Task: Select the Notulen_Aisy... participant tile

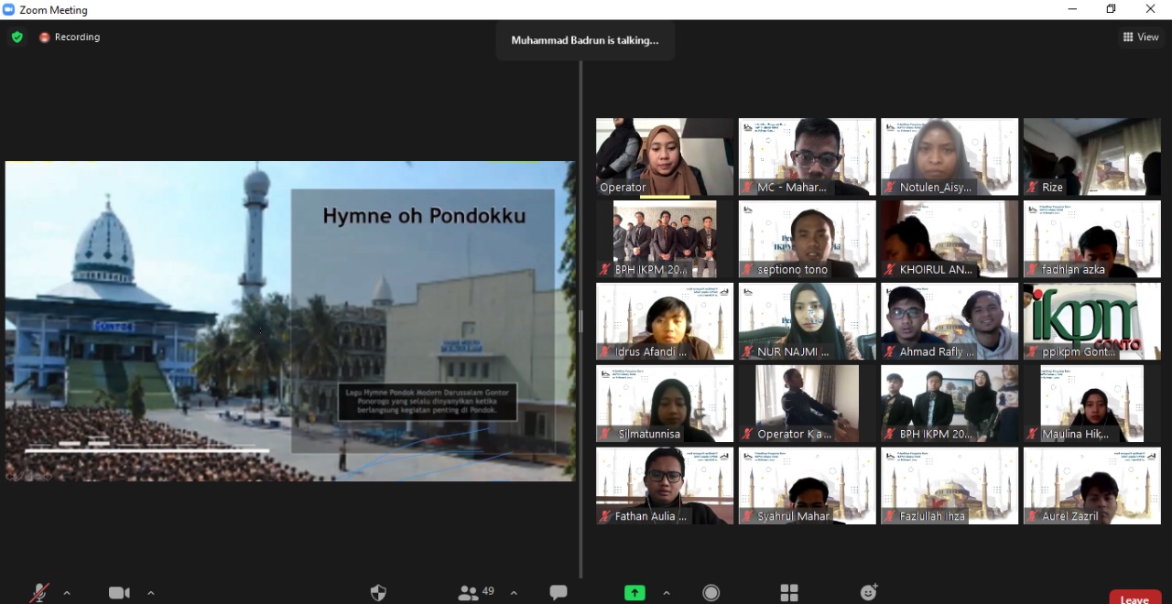Action: 950,156
